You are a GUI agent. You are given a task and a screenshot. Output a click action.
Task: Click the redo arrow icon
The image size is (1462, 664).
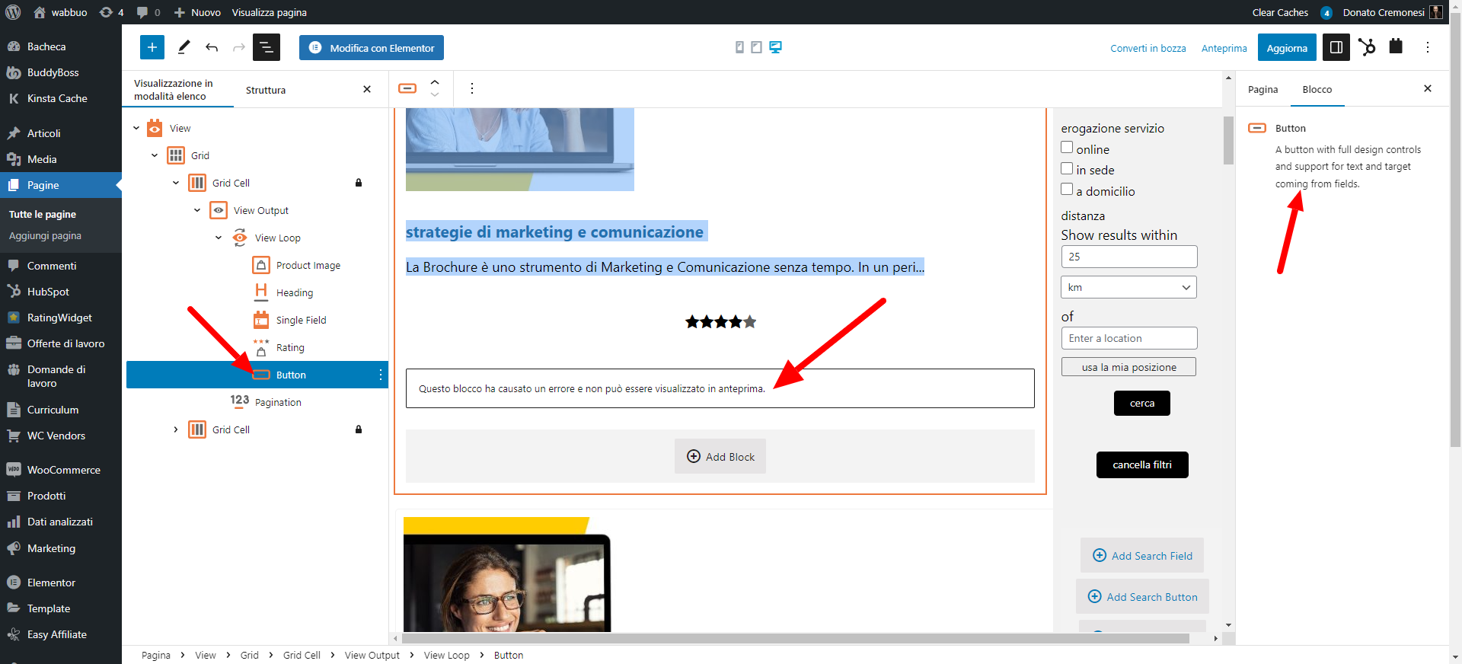239,47
